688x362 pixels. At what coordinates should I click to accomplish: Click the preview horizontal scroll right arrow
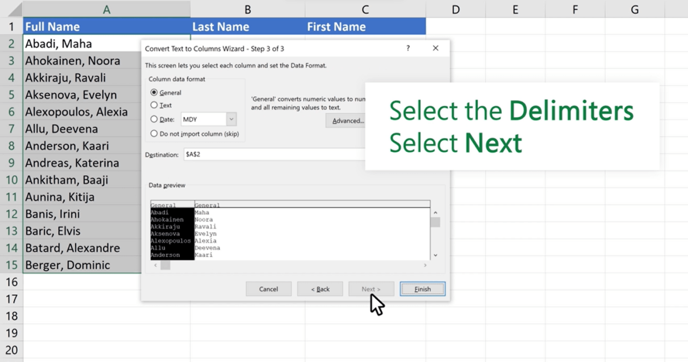click(x=426, y=265)
